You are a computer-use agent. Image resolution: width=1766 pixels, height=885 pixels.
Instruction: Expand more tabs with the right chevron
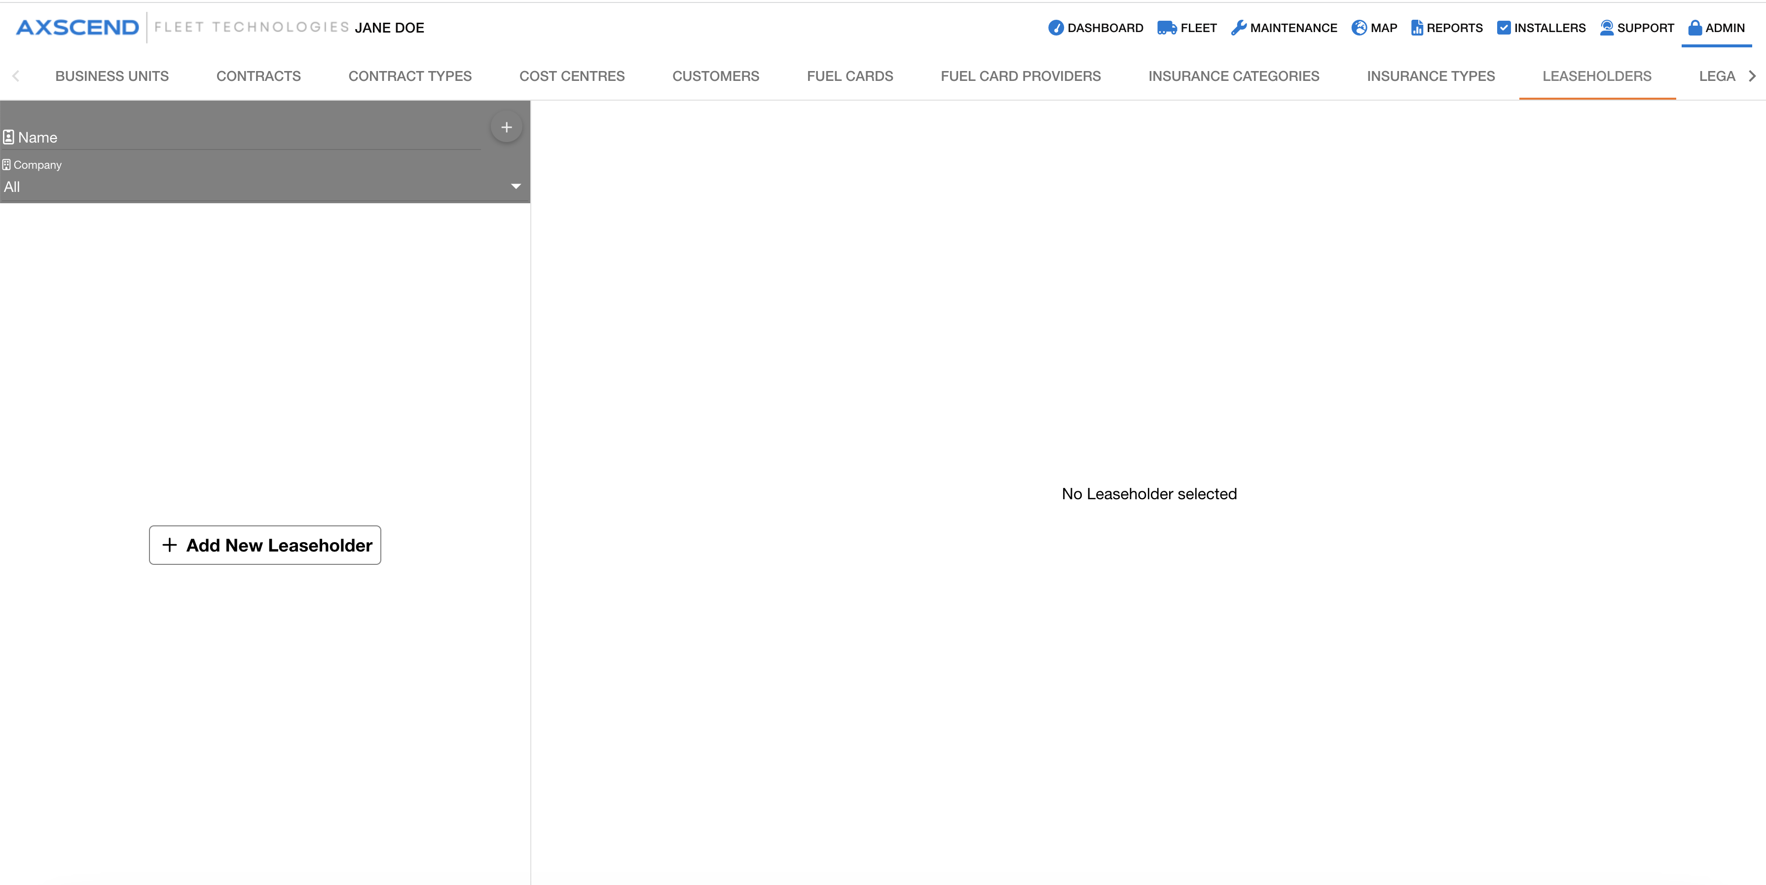[x=1754, y=76]
